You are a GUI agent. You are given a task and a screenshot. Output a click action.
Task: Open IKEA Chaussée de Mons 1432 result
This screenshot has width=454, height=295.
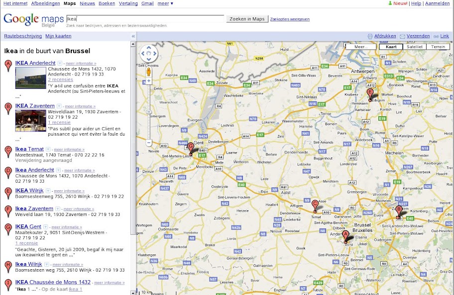[x=53, y=282]
